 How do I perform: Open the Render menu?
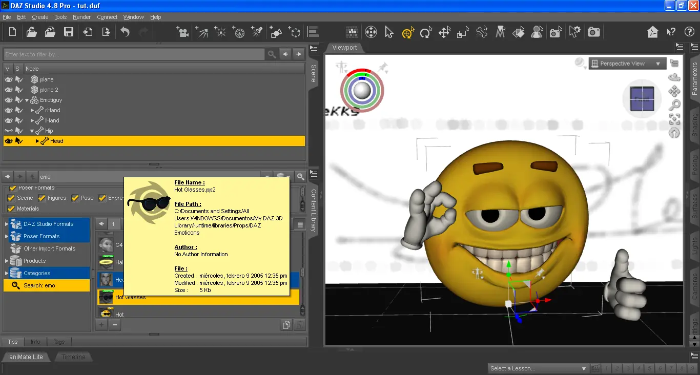tap(81, 17)
